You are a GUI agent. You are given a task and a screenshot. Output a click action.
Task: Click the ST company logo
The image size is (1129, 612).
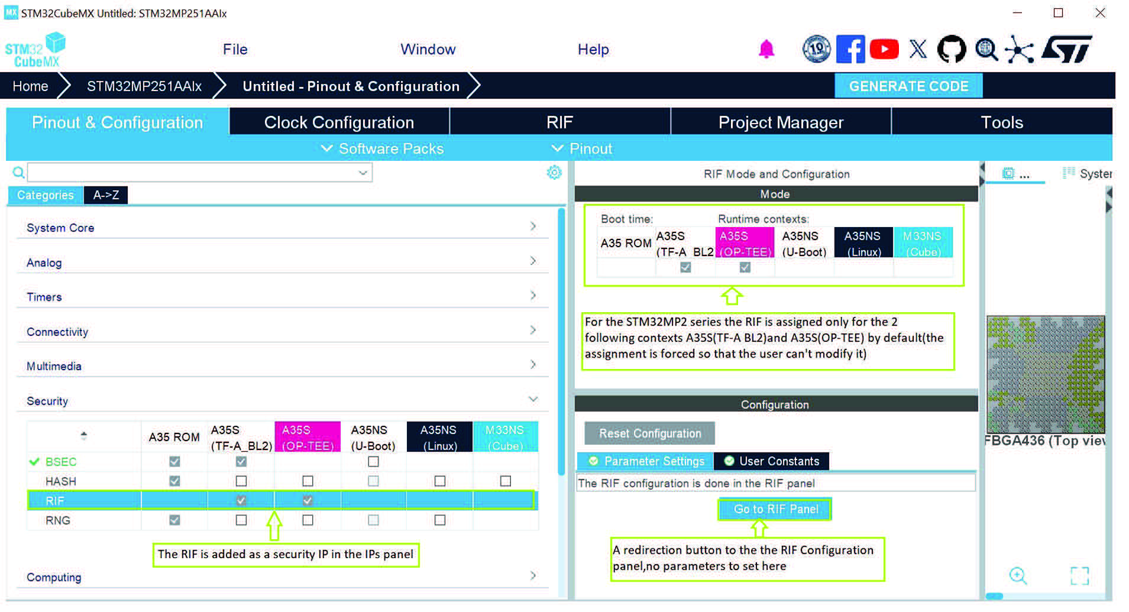1067,49
